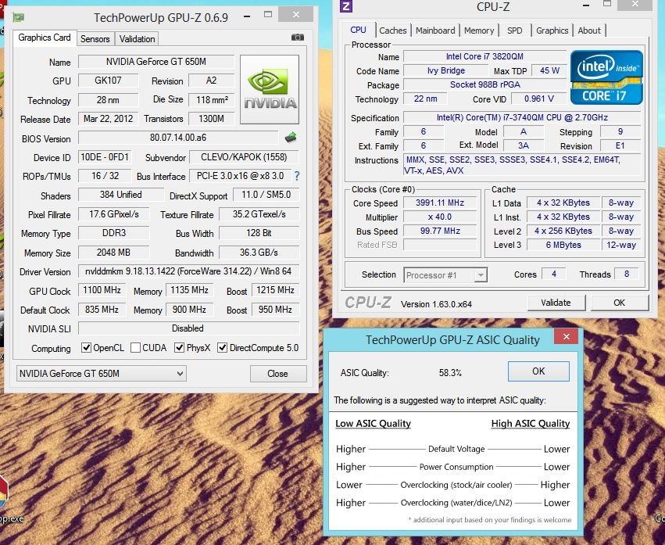Click the Level 3 cache 6 MBytes value
665x545 pixels.
click(x=563, y=245)
